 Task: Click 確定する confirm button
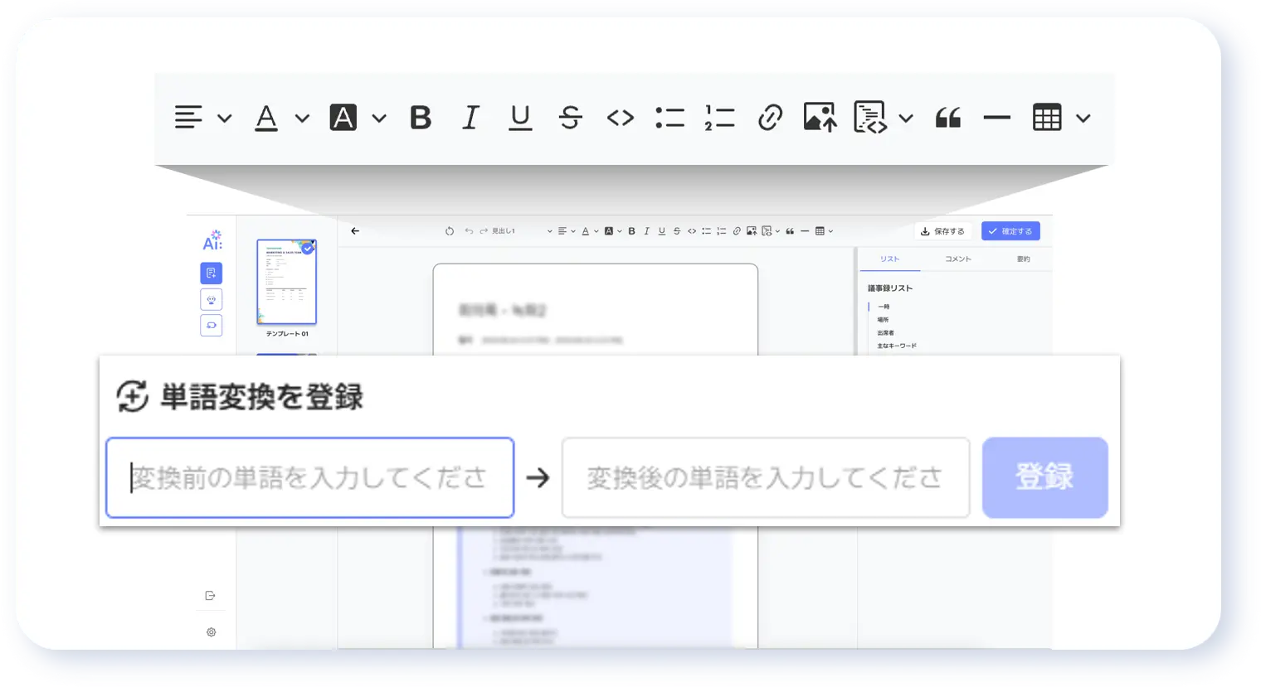[1010, 231]
